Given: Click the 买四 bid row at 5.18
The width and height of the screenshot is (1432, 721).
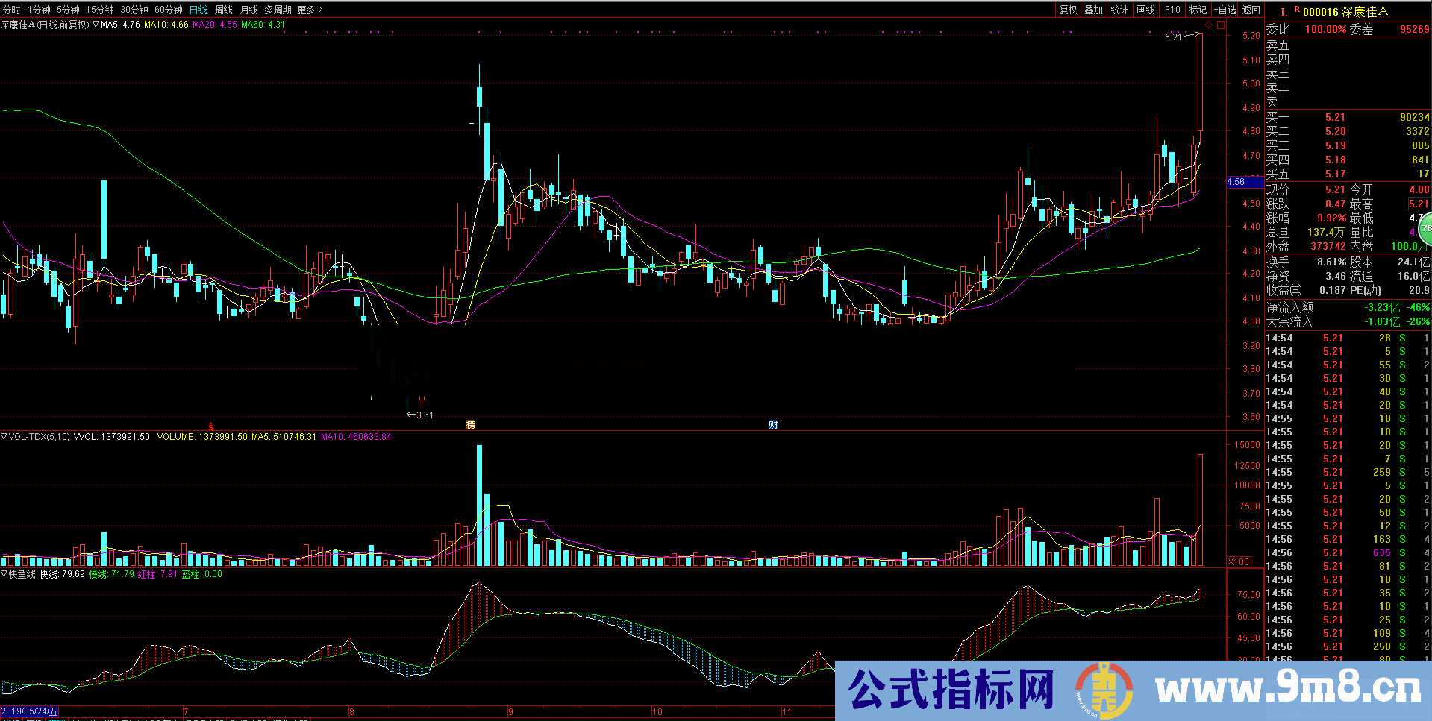Looking at the screenshot, I should click(x=1348, y=160).
